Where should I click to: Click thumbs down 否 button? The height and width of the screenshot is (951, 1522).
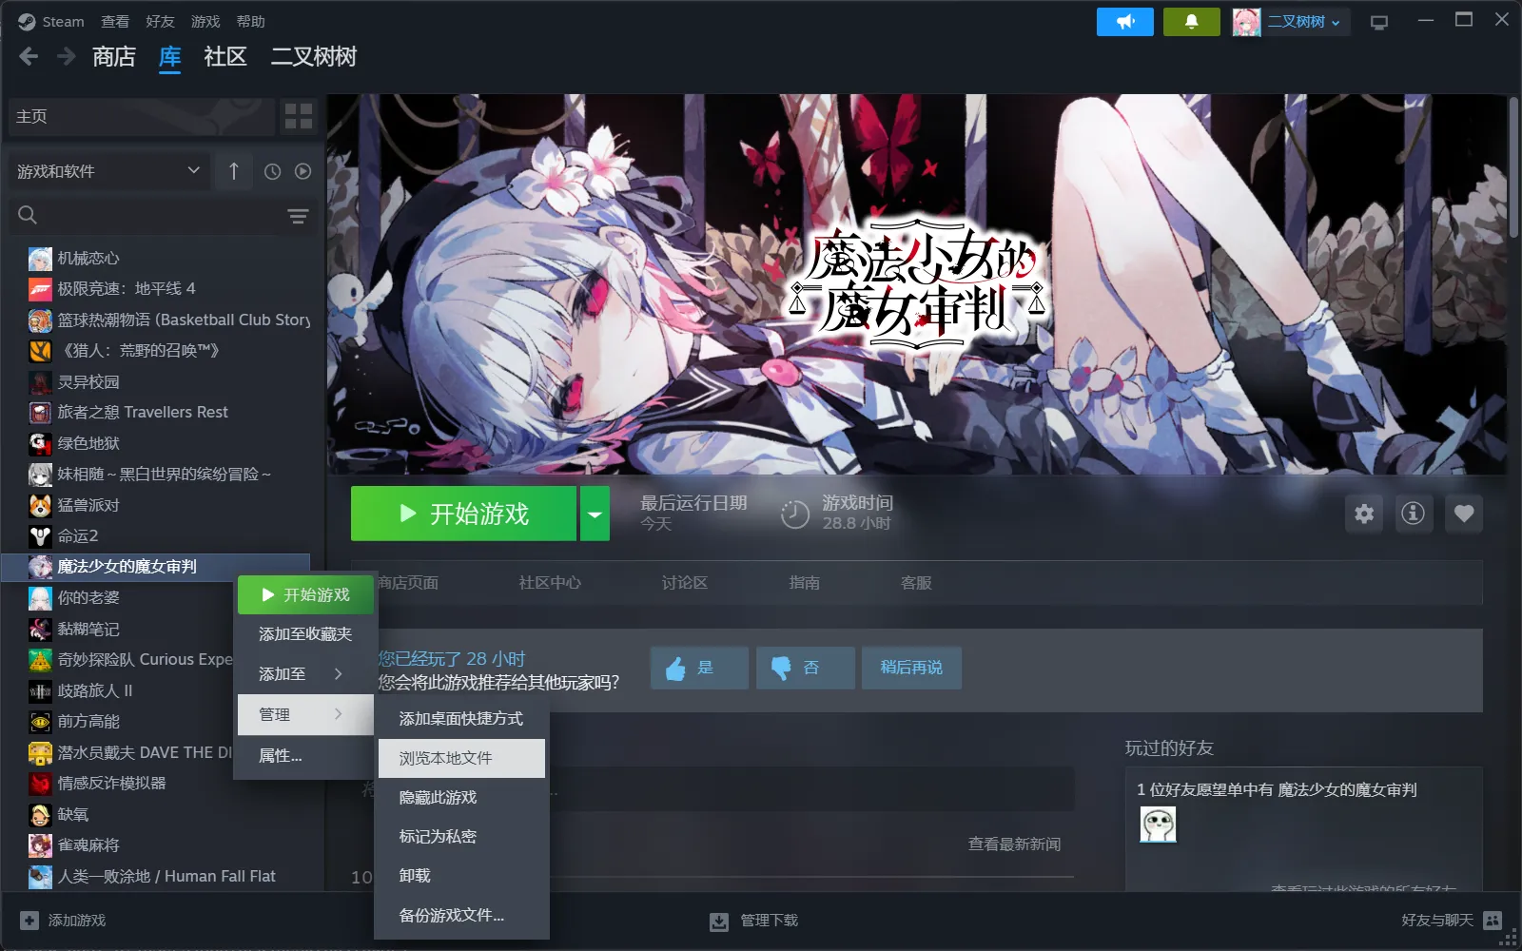point(805,668)
